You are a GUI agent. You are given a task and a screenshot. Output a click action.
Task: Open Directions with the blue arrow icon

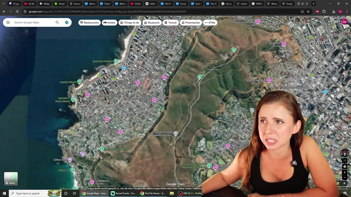[67, 22]
